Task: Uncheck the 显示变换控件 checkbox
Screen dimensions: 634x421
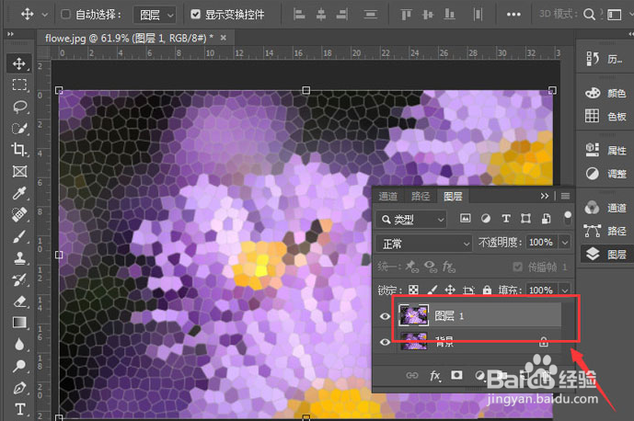Action: pos(196,15)
